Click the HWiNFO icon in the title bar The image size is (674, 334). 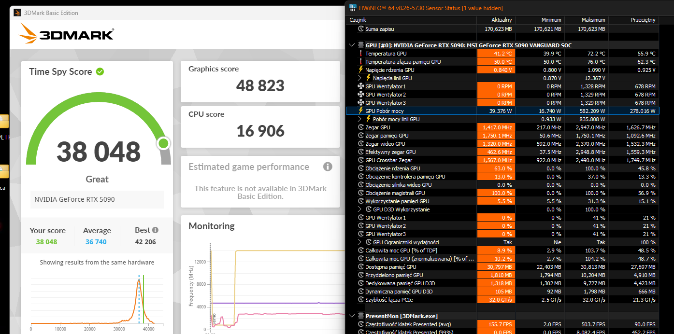[x=352, y=8]
